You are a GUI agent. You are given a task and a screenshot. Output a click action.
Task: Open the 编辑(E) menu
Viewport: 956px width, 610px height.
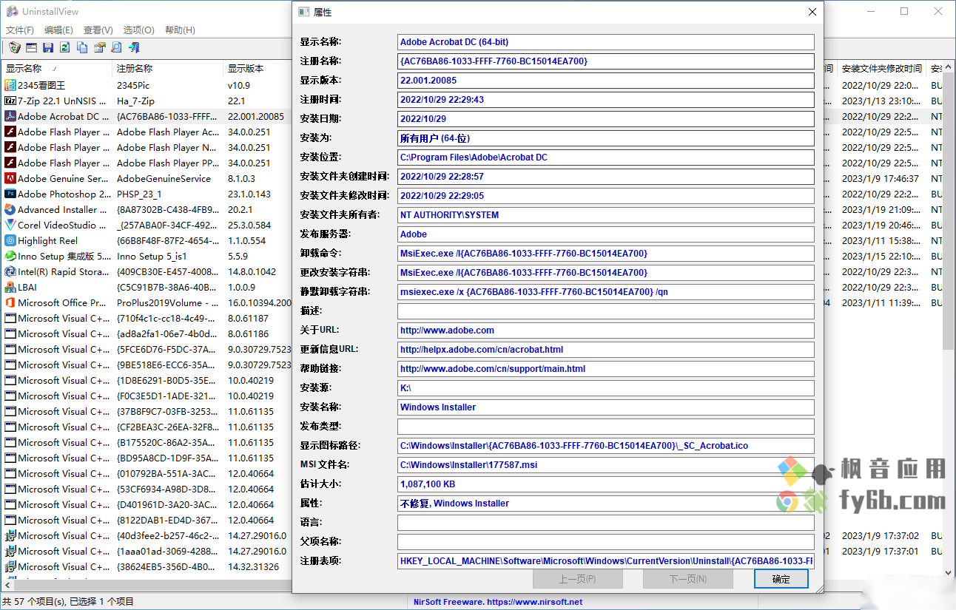point(58,30)
